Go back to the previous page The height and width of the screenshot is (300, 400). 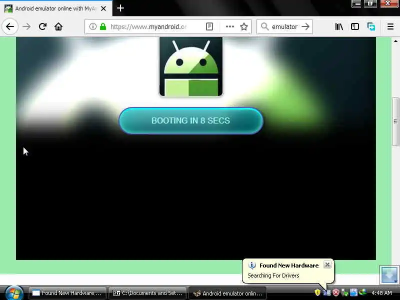9,26
